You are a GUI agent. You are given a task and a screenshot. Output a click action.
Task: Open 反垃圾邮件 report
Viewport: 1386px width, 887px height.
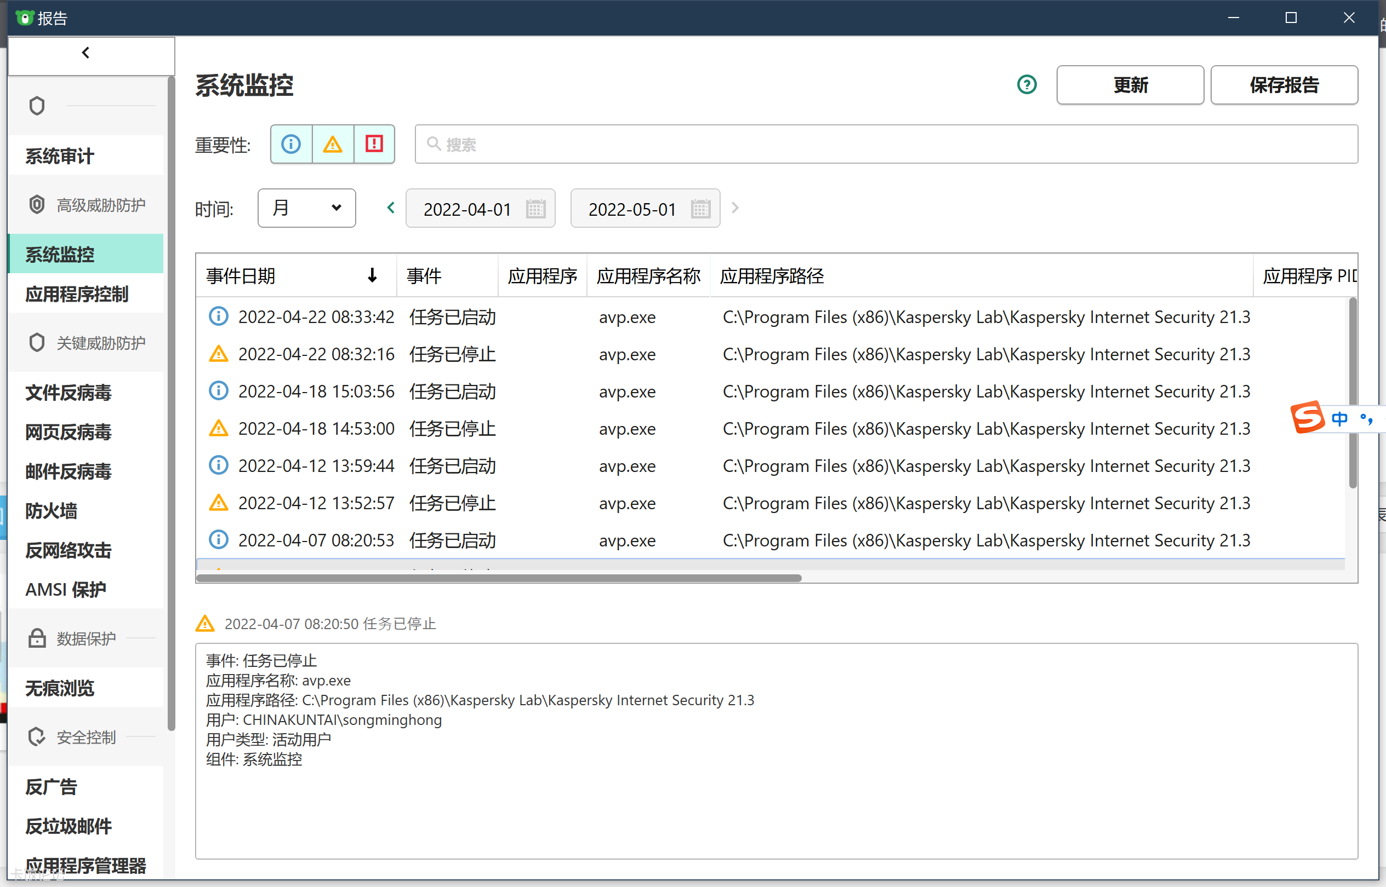[85, 826]
